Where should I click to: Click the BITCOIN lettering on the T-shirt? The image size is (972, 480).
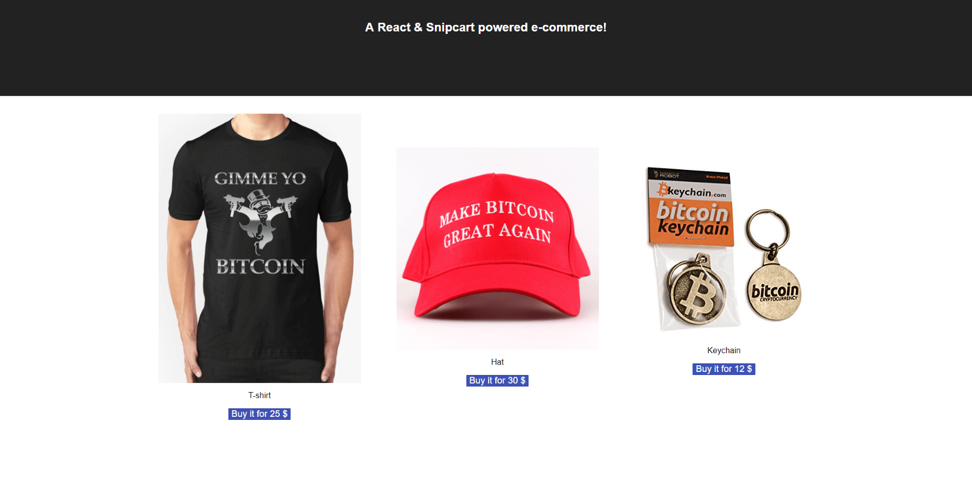tap(261, 266)
